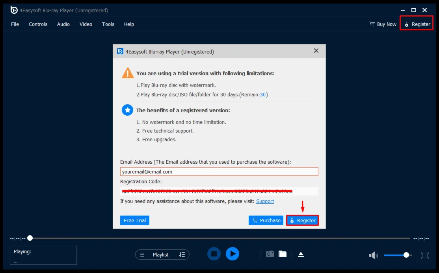
Task: Open file using the folder icon
Action: click(283, 254)
